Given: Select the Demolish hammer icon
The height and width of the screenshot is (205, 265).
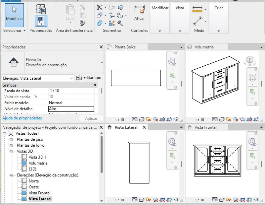Looking at the screenshot, I should point(120,23).
